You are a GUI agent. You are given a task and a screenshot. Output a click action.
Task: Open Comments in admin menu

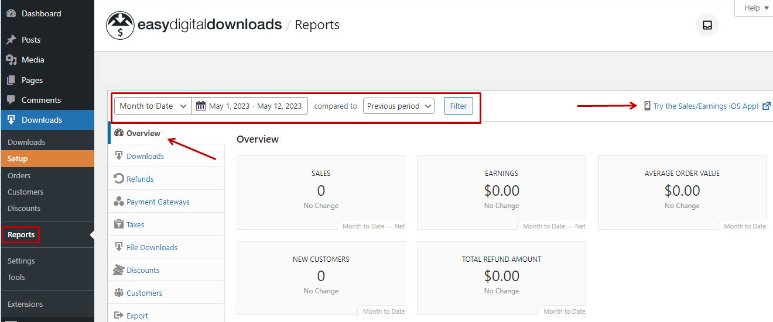(47, 100)
